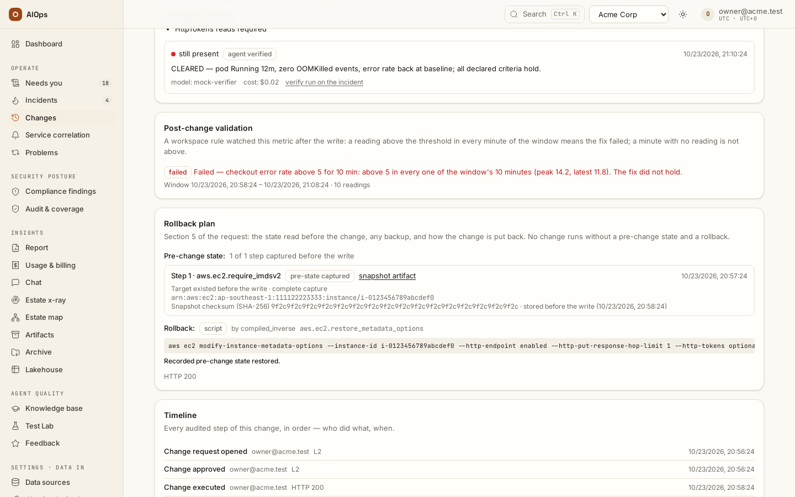795x497 pixels.
Task: Open the snapshot artifact link
Action: click(387, 276)
